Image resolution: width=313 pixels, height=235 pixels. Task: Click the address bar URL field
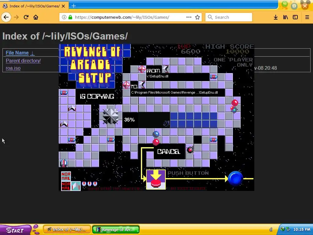(130, 17)
